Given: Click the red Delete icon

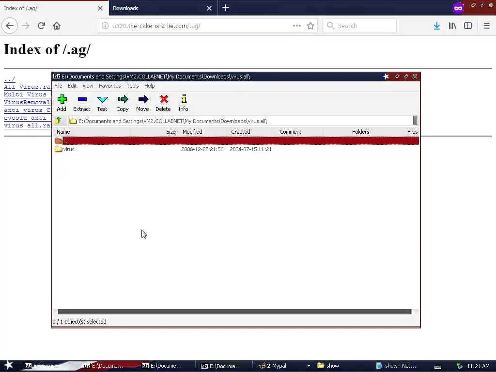Looking at the screenshot, I should coord(163,103).
